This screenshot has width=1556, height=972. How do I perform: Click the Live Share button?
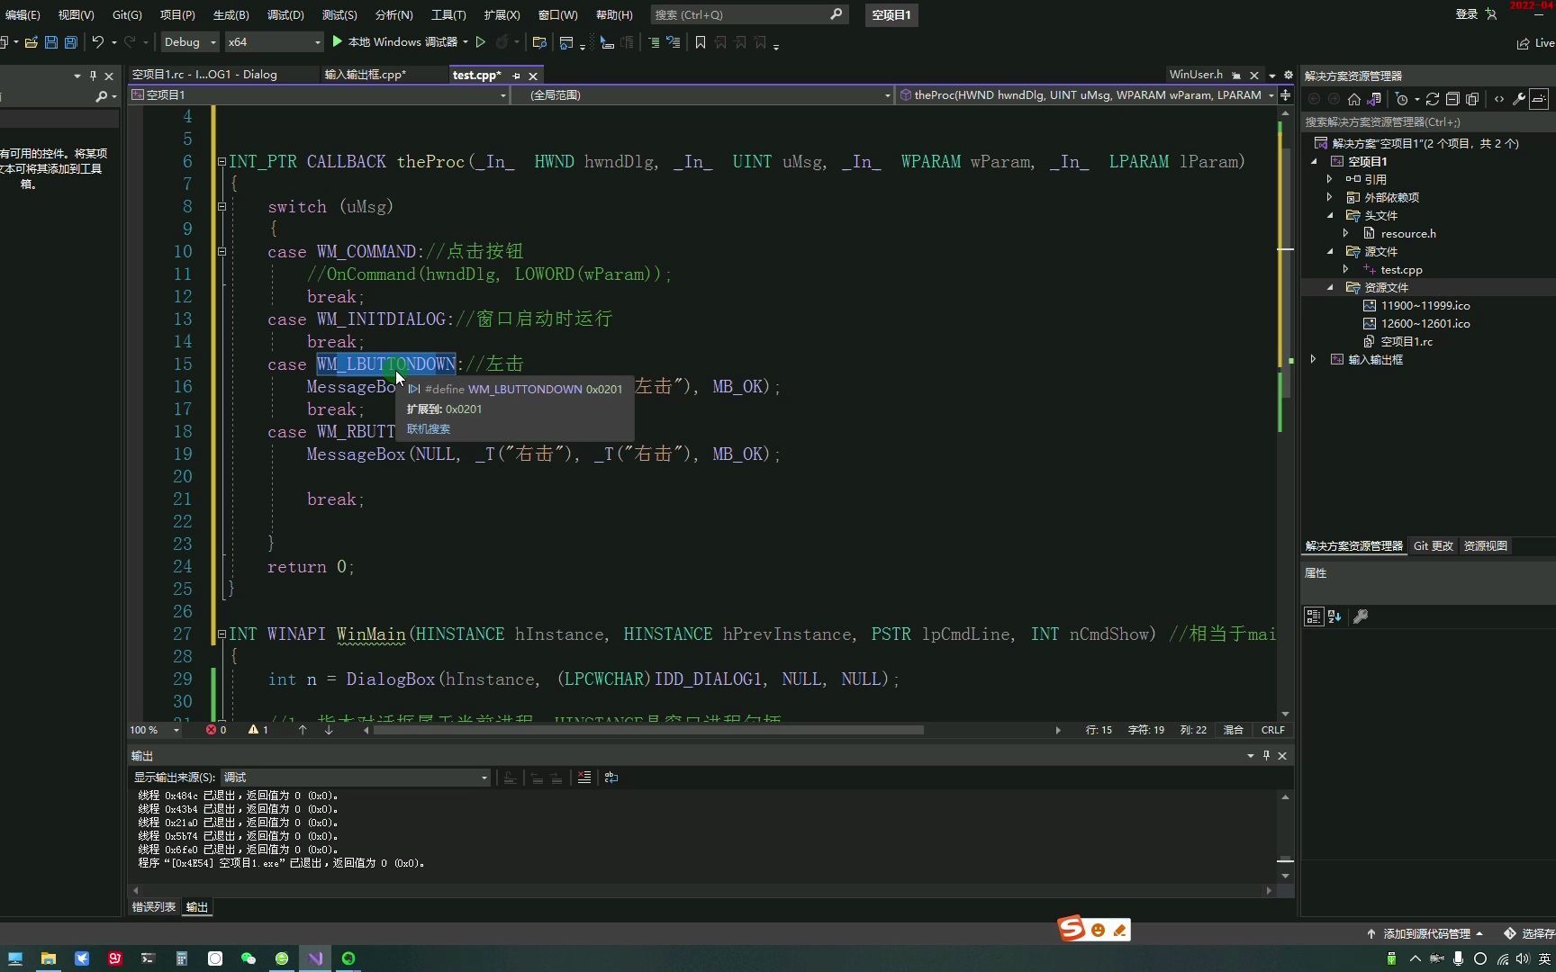point(1536,42)
